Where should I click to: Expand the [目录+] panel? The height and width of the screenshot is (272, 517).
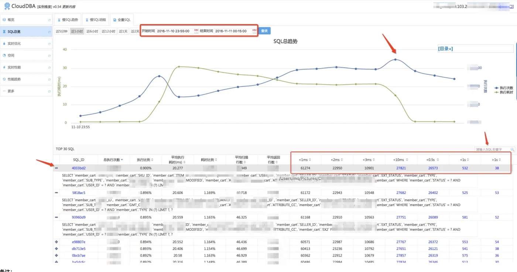(x=445, y=49)
